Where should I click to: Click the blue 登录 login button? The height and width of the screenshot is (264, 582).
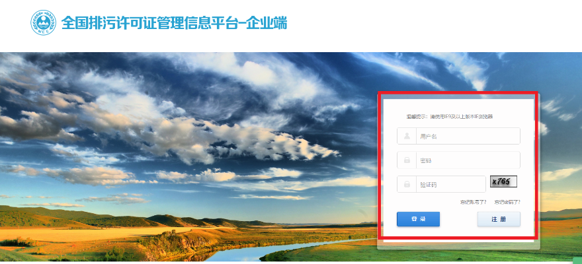tap(418, 219)
